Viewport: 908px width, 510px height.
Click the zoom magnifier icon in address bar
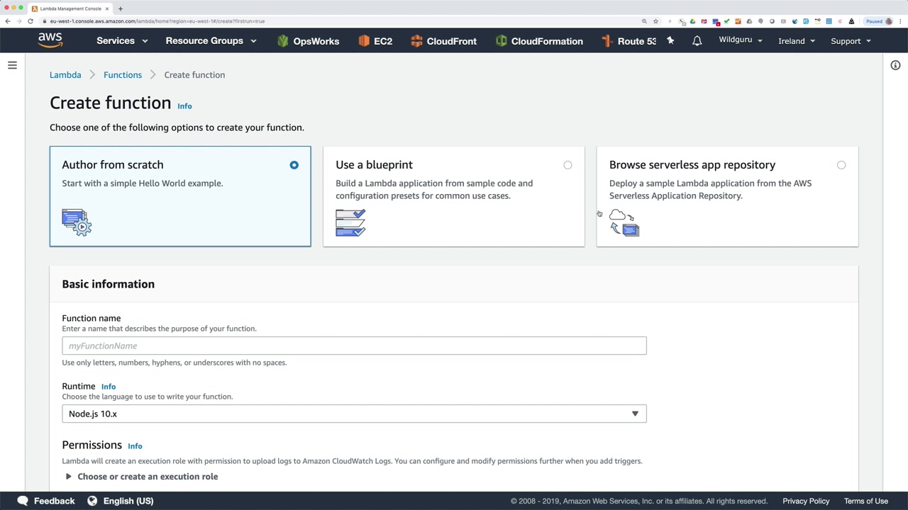tap(644, 21)
